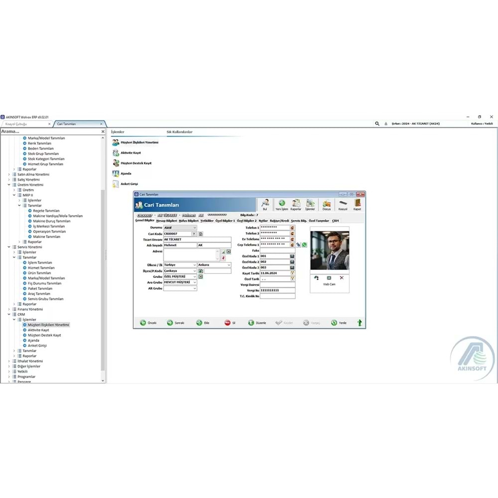Open the Durumu dropdown showing Aktif
Image resolution: width=498 pixels, height=498 pixels.
tap(194, 228)
